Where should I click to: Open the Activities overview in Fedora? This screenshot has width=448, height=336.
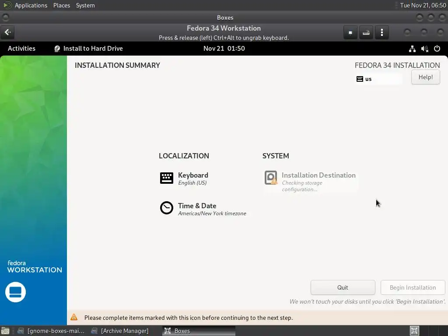[x=21, y=49]
